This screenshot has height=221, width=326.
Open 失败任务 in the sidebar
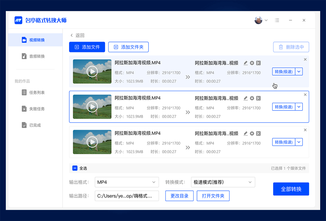coord(37,109)
